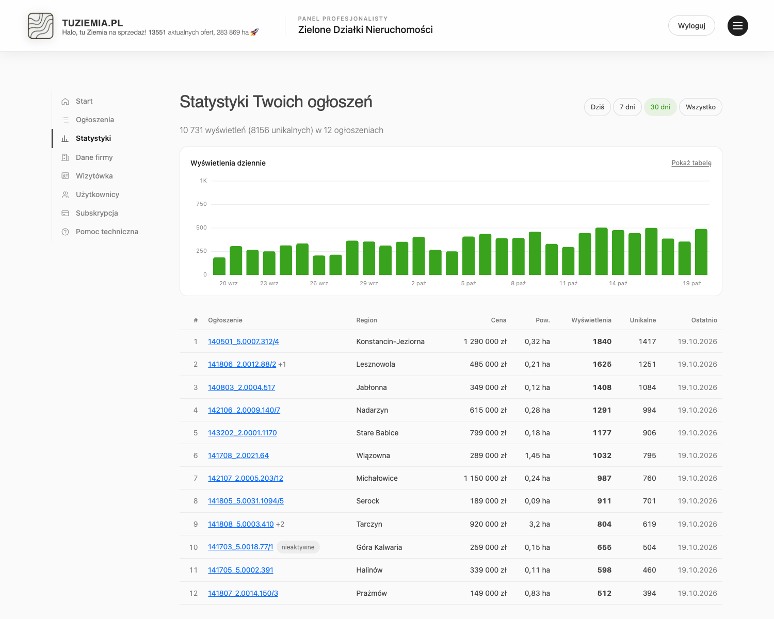Open the hamburger menu button
Screen dimensions: 774x619
[x=738, y=26]
